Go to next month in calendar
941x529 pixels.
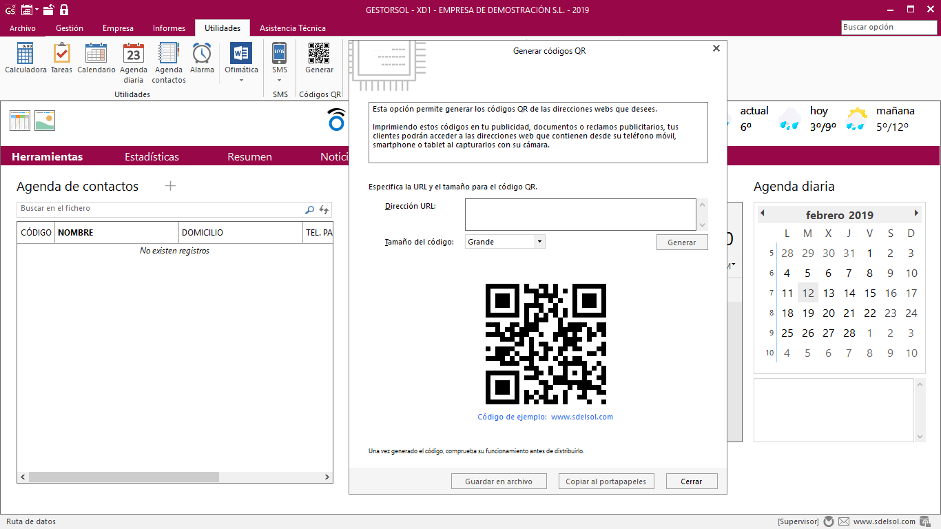[916, 214]
